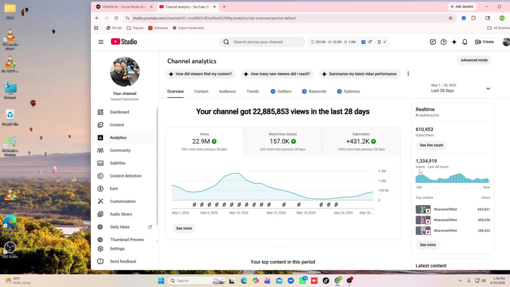Viewport: 510px width, 287px height.
Task: Open Content detection in the sidebar
Action: 124,176
